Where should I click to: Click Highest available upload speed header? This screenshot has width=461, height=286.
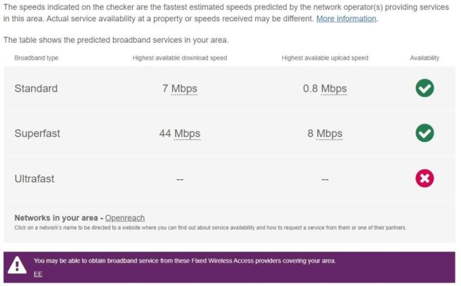(325, 58)
